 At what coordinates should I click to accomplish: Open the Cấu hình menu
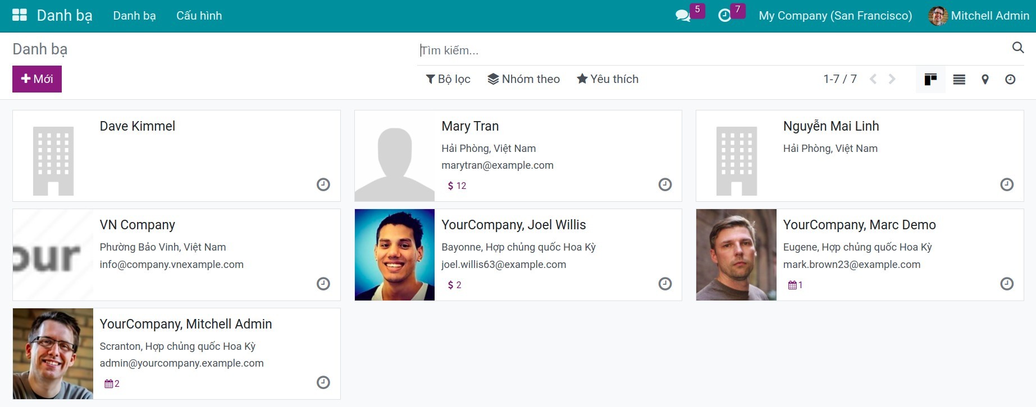point(199,16)
